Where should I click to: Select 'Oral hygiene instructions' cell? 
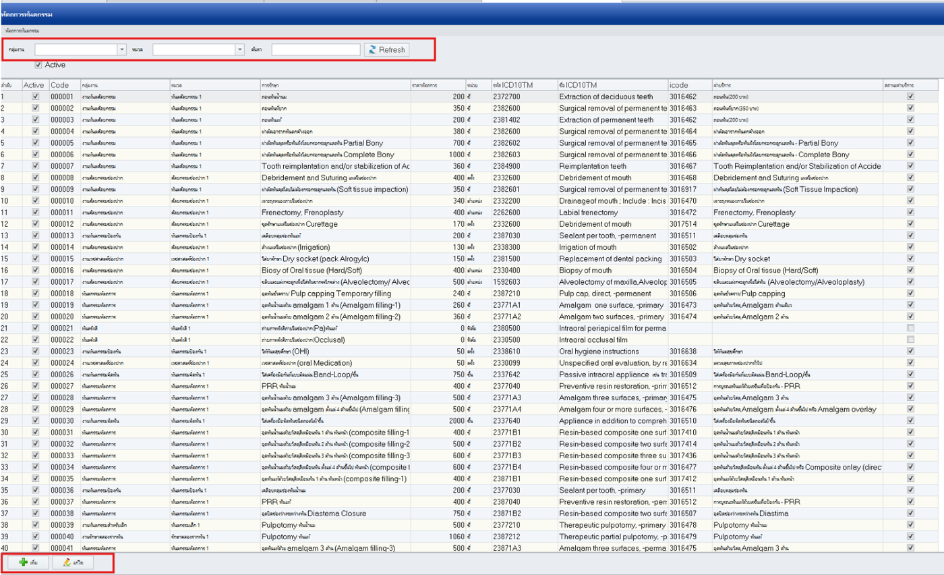tap(612, 351)
